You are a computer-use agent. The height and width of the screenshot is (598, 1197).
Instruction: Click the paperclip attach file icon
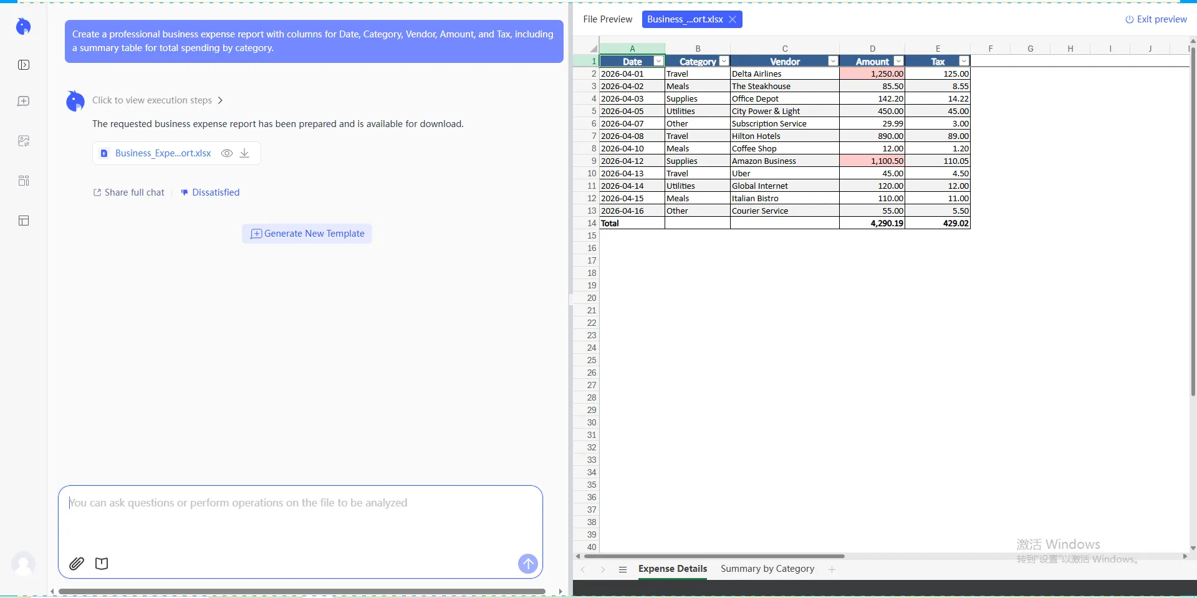77,564
